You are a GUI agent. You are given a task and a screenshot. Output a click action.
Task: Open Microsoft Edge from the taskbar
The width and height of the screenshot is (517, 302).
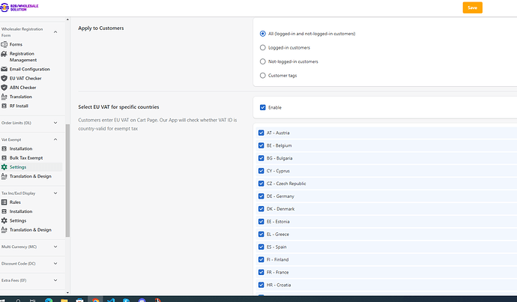coord(49,300)
